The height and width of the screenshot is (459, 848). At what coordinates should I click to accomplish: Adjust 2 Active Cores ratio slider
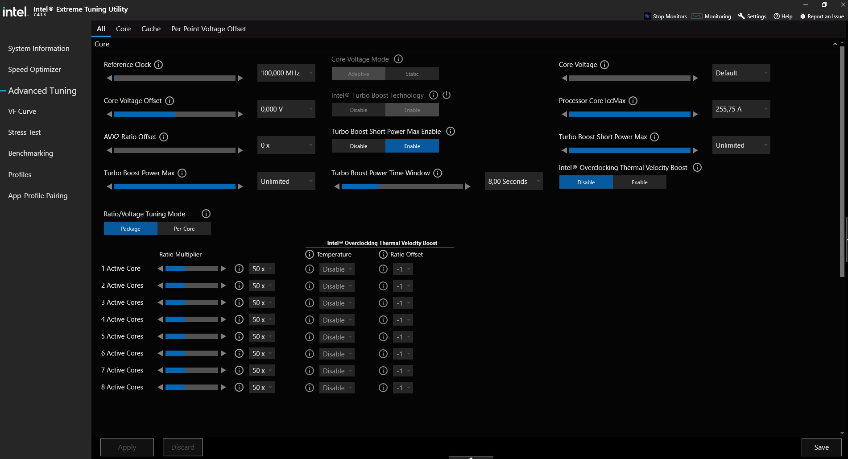point(192,285)
